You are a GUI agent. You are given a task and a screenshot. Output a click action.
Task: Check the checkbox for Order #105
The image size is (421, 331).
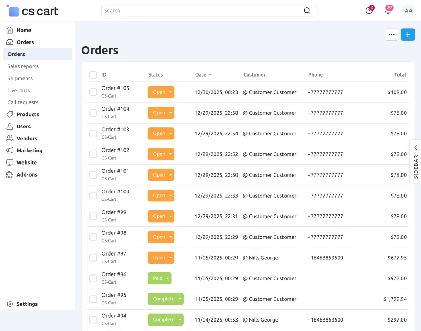(x=93, y=92)
